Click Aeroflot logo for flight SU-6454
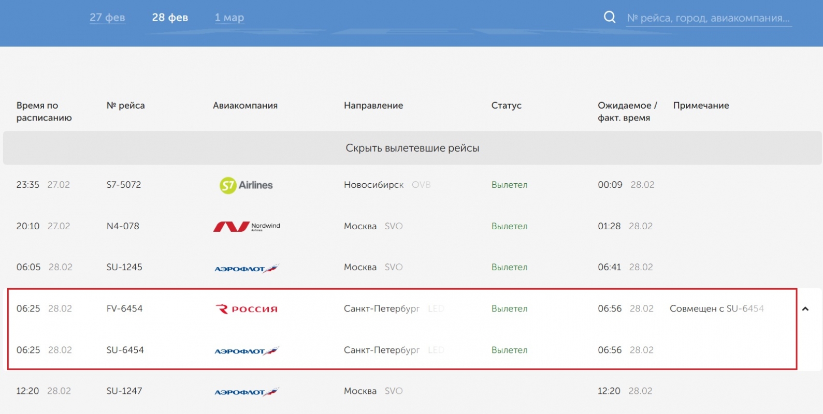Screen dimensions: 823x414 [x=247, y=351]
